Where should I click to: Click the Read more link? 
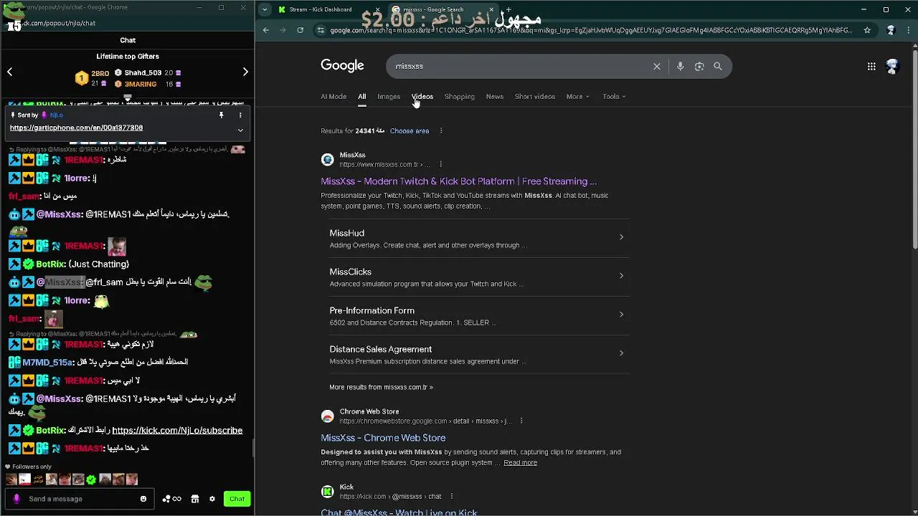[520, 463]
